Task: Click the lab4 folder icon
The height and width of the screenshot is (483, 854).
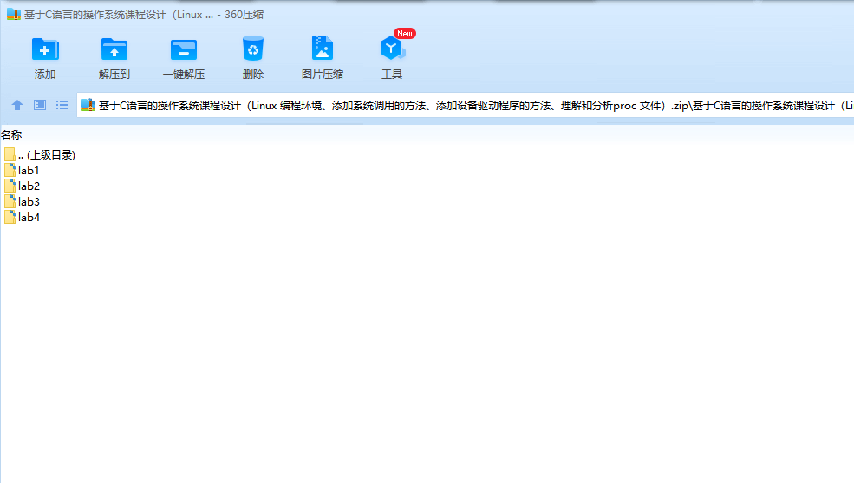Action: (x=10, y=218)
